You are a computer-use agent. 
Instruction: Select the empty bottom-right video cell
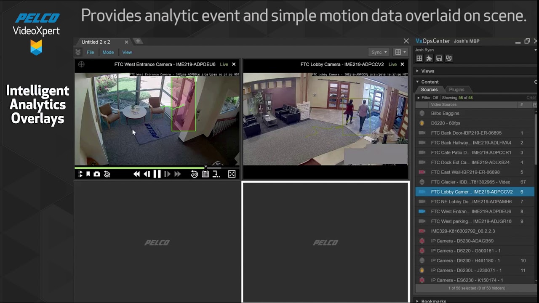(326, 242)
